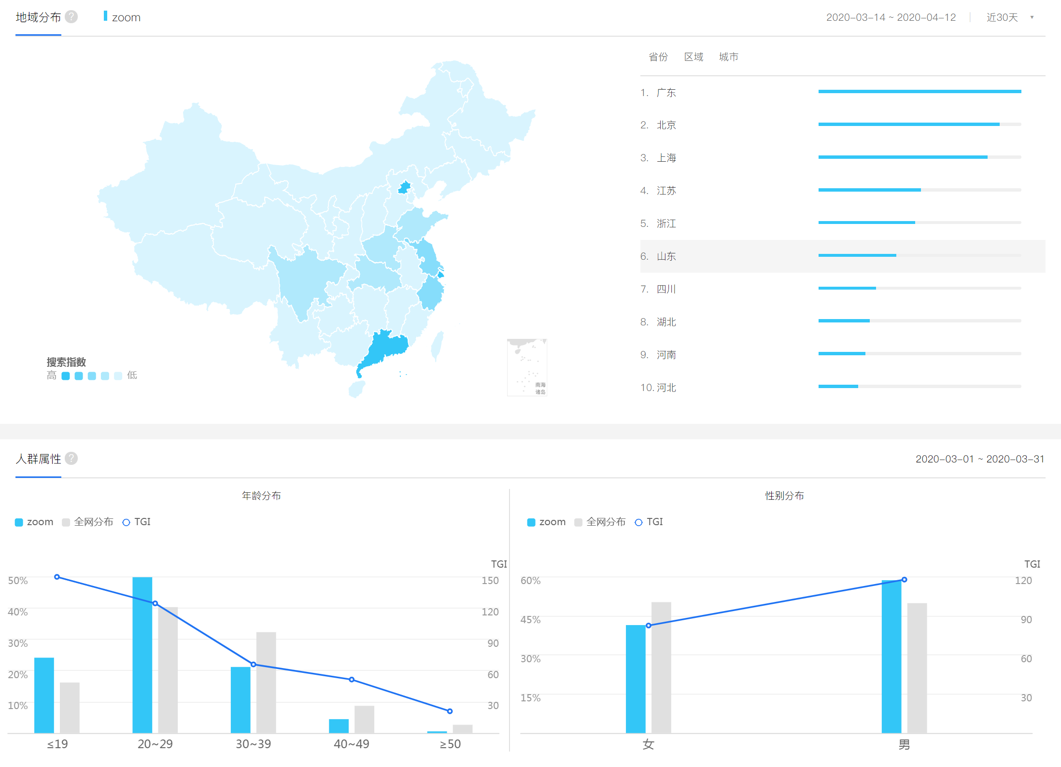Click TGI point for 40~49 age group

click(352, 679)
